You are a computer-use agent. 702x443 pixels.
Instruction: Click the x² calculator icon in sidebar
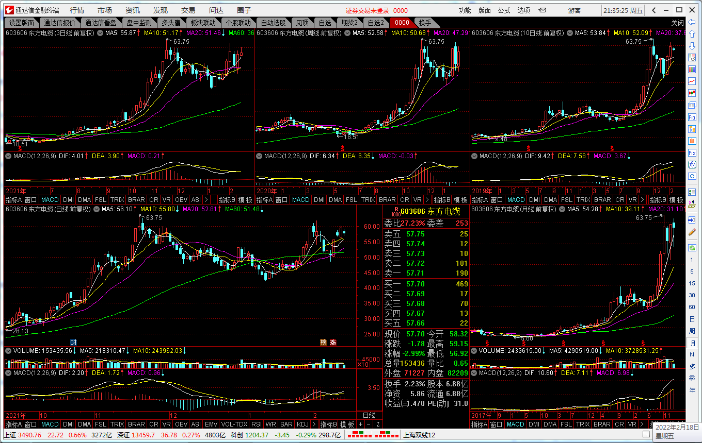click(692, 205)
